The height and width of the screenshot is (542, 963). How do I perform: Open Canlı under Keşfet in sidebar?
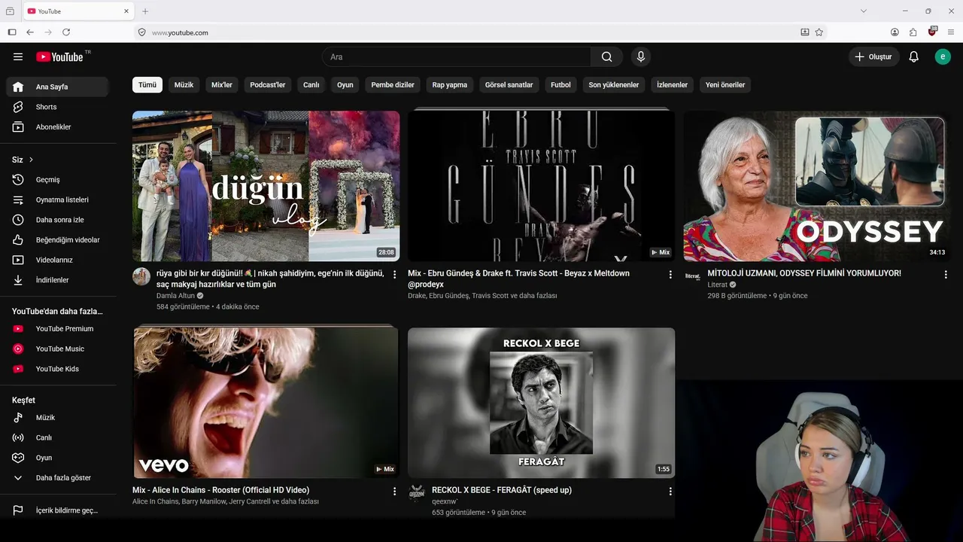(59, 438)
